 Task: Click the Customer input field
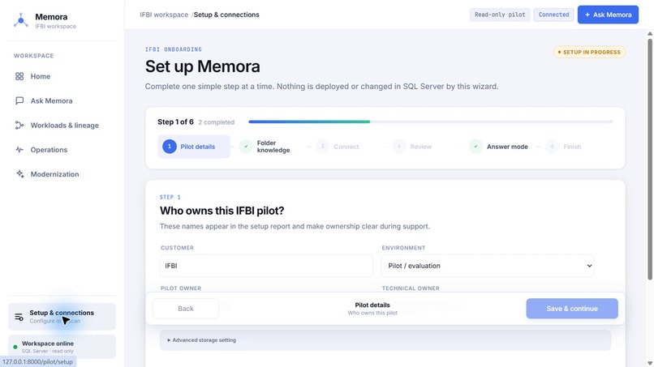tap(266, 266)
